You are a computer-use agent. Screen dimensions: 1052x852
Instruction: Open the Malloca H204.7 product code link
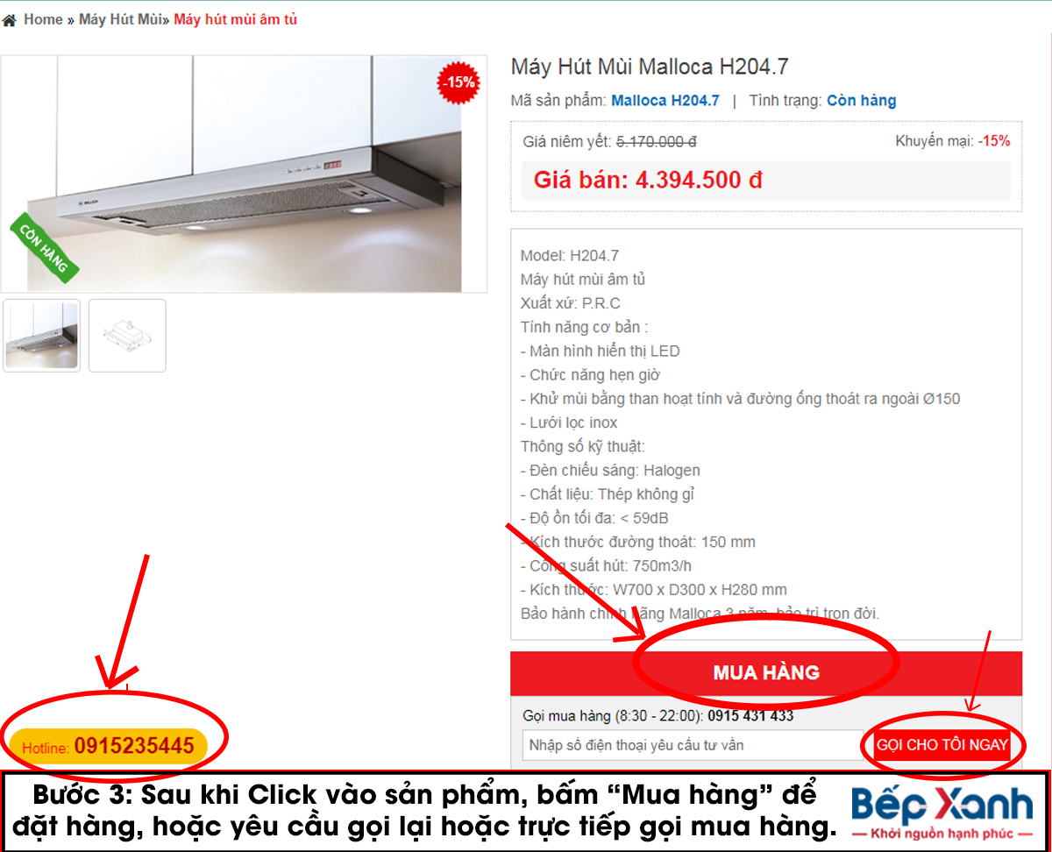coord(665,101)
